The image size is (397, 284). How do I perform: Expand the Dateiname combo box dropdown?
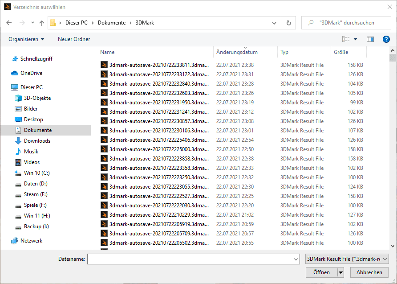[x=296, y=259]
